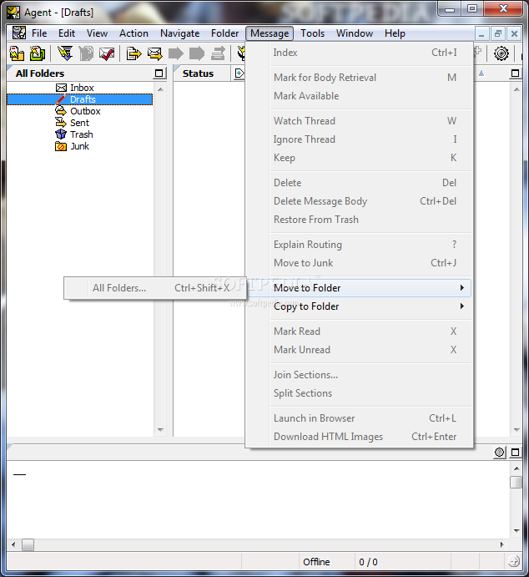
Task: Expand the Move to Folder submenu arrow
Action: coord(462,288)
